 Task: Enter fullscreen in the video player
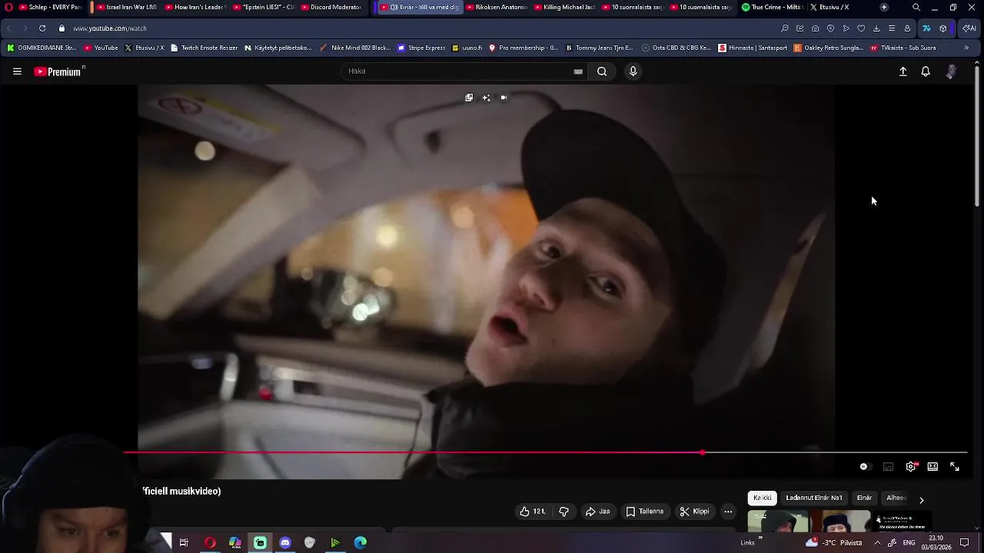click(x=955, y=466)
